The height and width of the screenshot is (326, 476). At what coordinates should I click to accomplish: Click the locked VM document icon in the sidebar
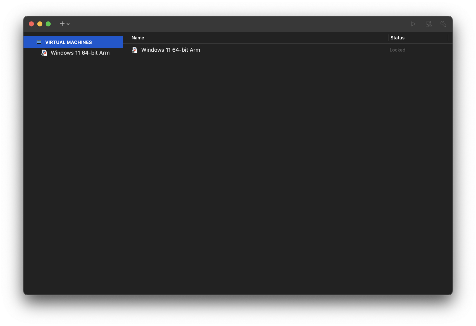tap(44, 53)
